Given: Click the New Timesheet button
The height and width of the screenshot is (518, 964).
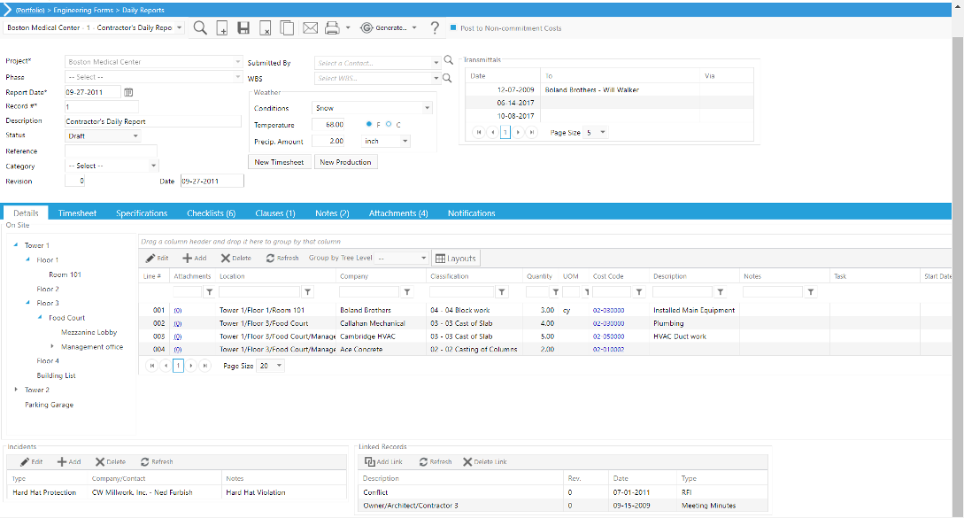Looking at the screenshot, I should (279, 162).
